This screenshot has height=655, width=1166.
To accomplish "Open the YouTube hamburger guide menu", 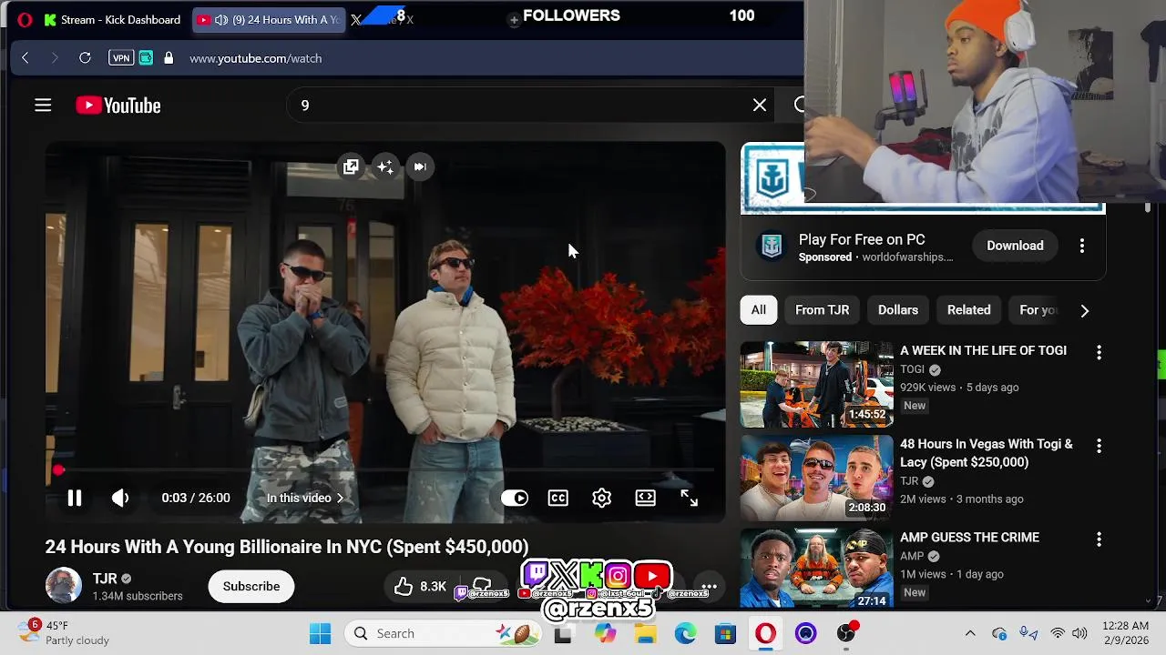I will (43, 106).
